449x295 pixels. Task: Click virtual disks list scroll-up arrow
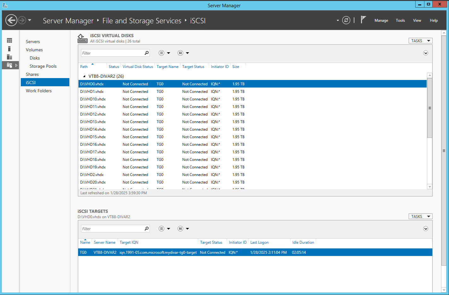430,76
